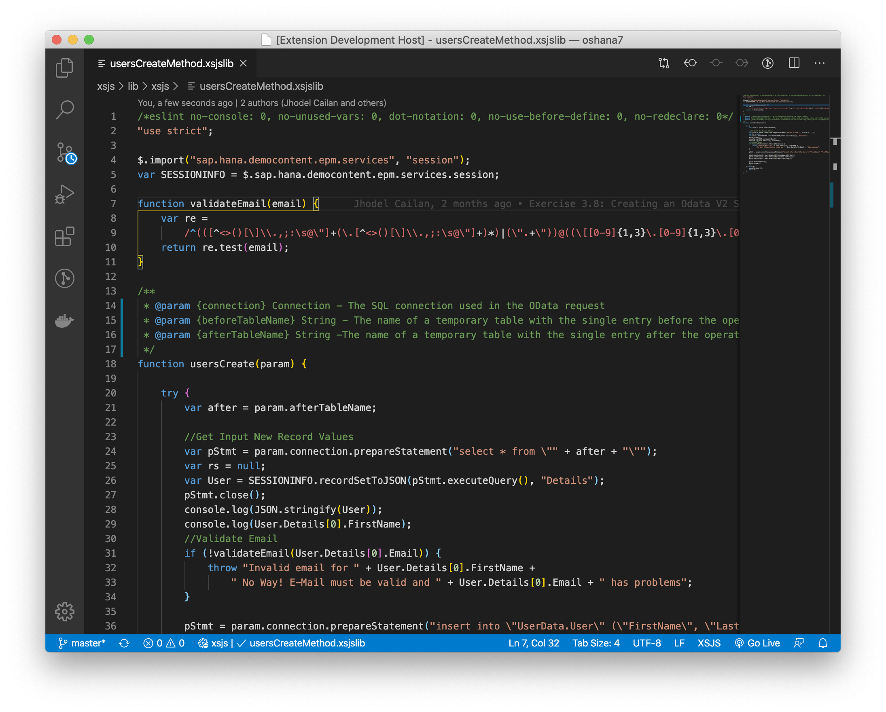
Task: Click the Open Changes compare icon
Action: [663, 63]
